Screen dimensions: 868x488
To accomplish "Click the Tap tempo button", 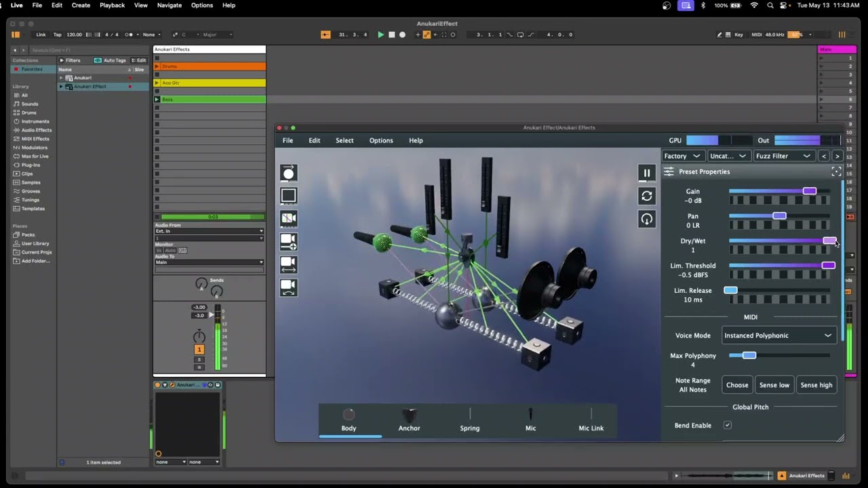I will pos(58,35).
